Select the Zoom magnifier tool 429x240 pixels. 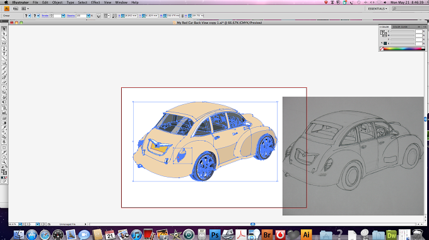pos(4,162)
